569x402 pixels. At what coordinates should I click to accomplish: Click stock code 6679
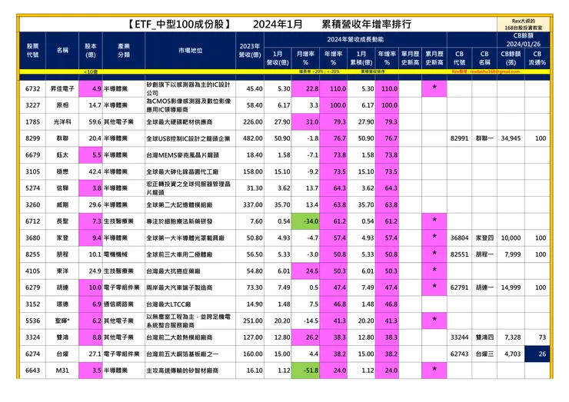click(x=32, y=155)
